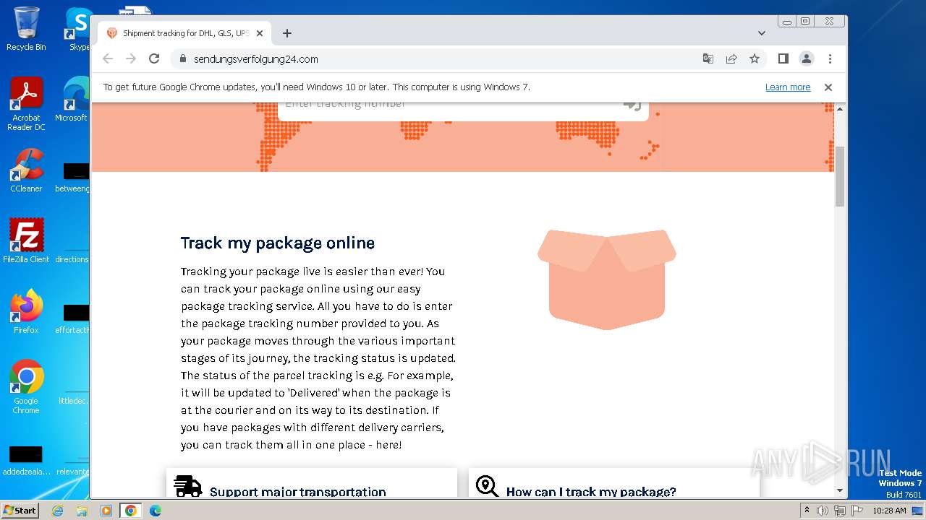Select the Chrome taskbar button
The image size is (926, 520).
(130, 511)
